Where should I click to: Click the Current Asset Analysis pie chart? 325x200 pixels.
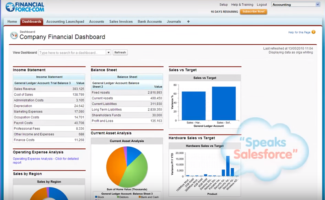click(x=127, y=167)
